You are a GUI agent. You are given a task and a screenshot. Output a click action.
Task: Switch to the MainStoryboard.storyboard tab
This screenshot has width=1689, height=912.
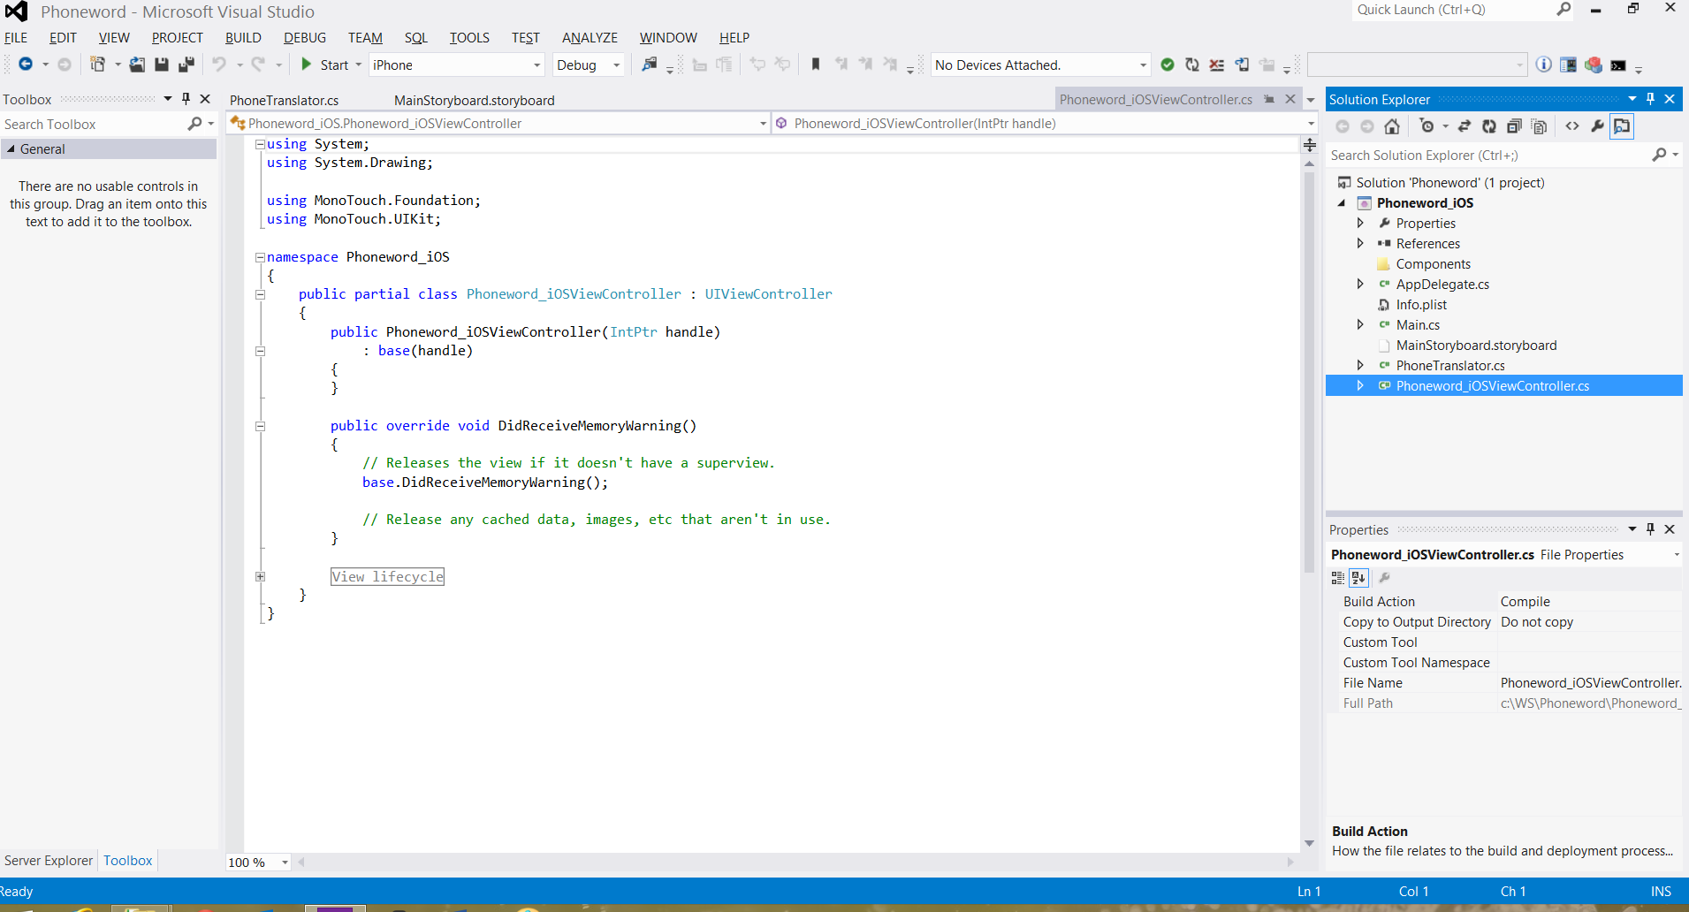click(474, 101)
